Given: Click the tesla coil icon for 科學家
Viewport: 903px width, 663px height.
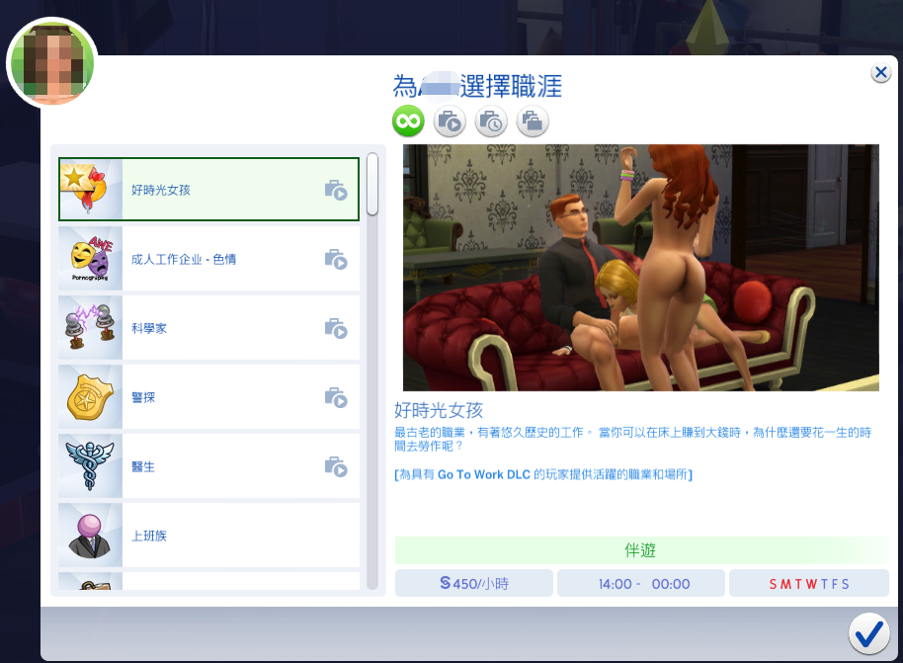Looking at the screenshot, I should 91,328.
